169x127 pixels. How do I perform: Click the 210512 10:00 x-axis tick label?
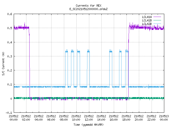tap(76, 118)
